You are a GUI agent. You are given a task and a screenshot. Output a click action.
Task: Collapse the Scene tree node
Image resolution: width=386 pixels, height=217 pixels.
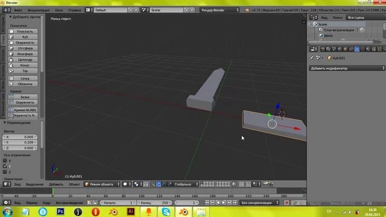pyautogui.click(x=309, y=24)
